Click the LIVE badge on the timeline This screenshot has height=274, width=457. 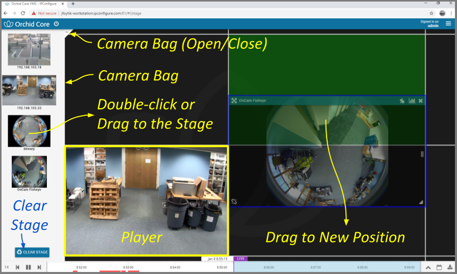click(241, 258)
